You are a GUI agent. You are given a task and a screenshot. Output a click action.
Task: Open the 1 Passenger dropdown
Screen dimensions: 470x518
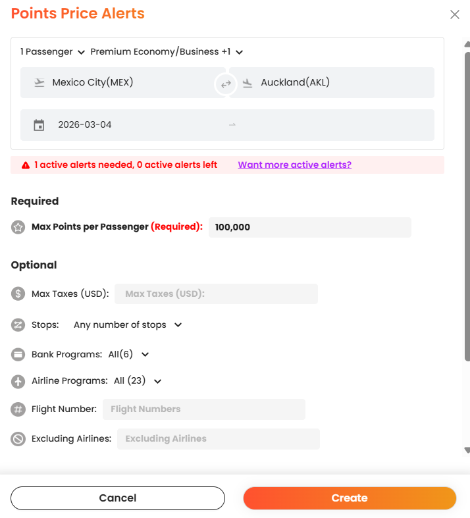tap(53, 52)
